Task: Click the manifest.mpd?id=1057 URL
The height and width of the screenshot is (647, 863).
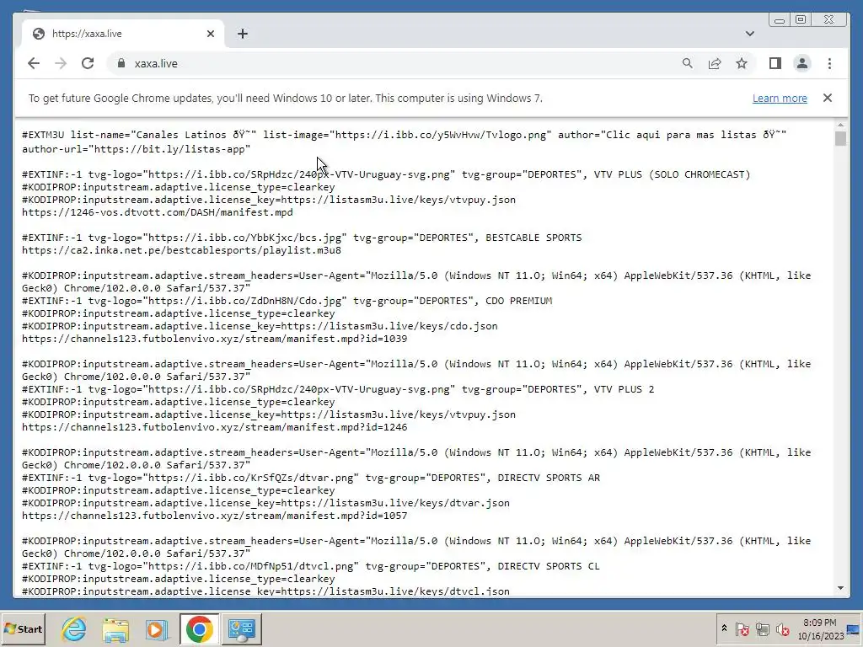Action: [215, 516]
